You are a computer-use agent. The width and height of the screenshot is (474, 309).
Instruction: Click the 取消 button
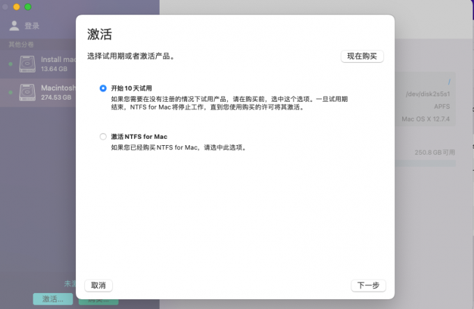[x=98, y=285]
